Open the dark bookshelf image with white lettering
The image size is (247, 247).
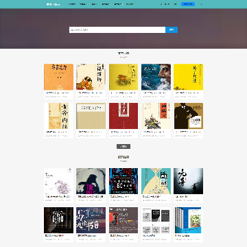58,220
